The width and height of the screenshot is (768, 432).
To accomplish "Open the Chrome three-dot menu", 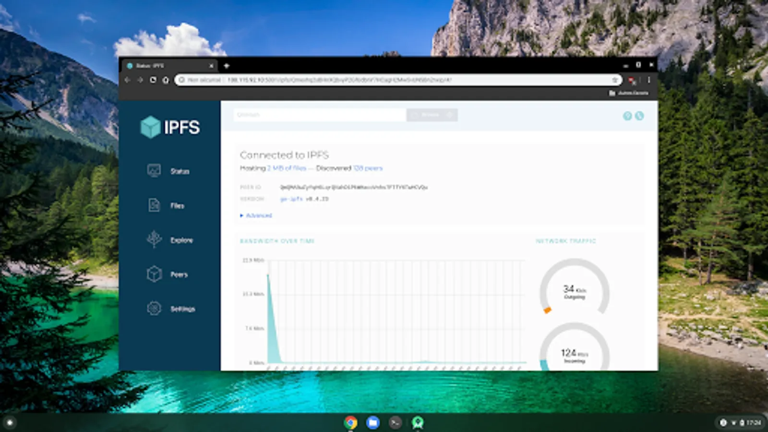I will pos(649,80).
